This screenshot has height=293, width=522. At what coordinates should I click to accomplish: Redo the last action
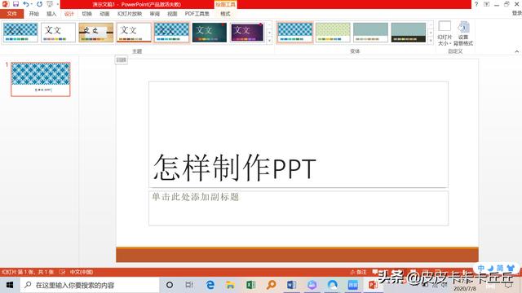coord(40,4)
